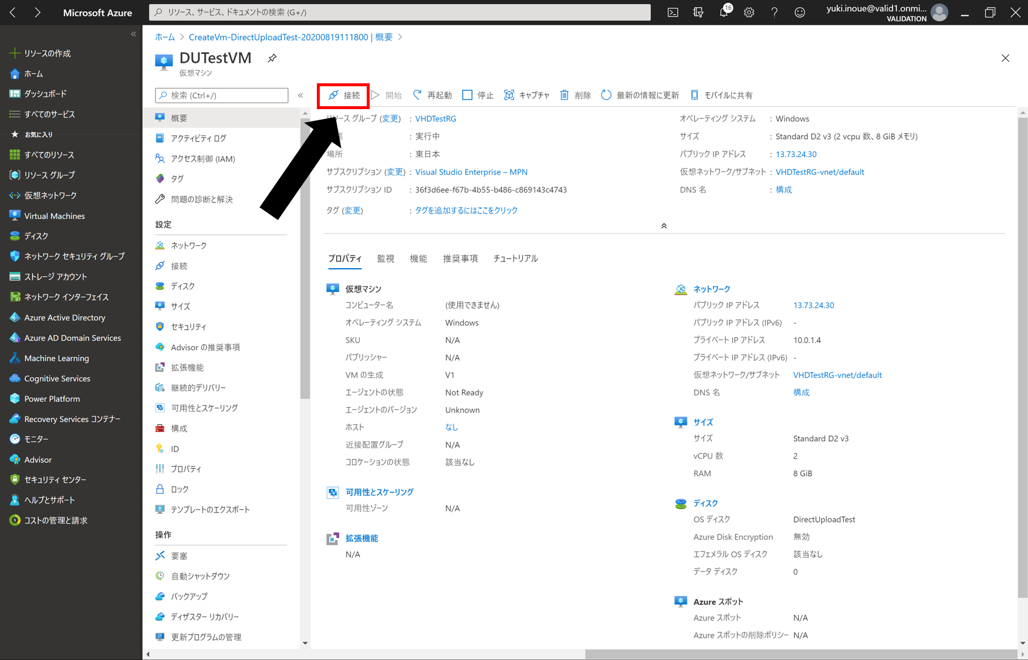Click the CreateVm-DirectUploadTest breadcrumb link
This screenshot has width=1028, height=660.
290,37
